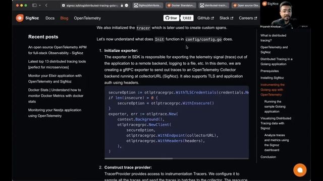
Task: Click the config/config.go inline code
Action: [x=203, y=39]
